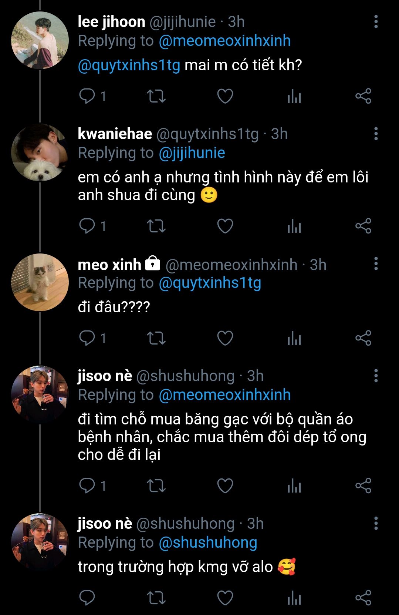The height and width of the screenshot is (615, 399).
Task: Open more options for lee jihoon's tweet
Action: click(x=376, y=22)
